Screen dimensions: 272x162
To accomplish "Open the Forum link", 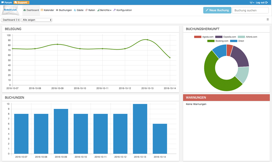I will coord(7,2).
